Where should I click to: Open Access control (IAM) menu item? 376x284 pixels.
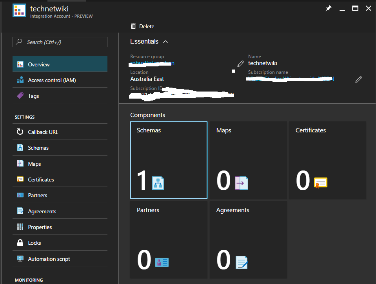[60, 80]
